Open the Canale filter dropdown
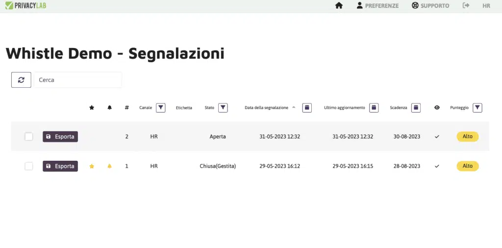 [160, 108]
